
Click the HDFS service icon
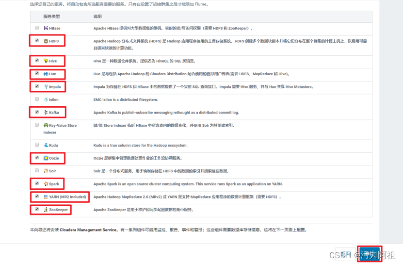point(46,41)
